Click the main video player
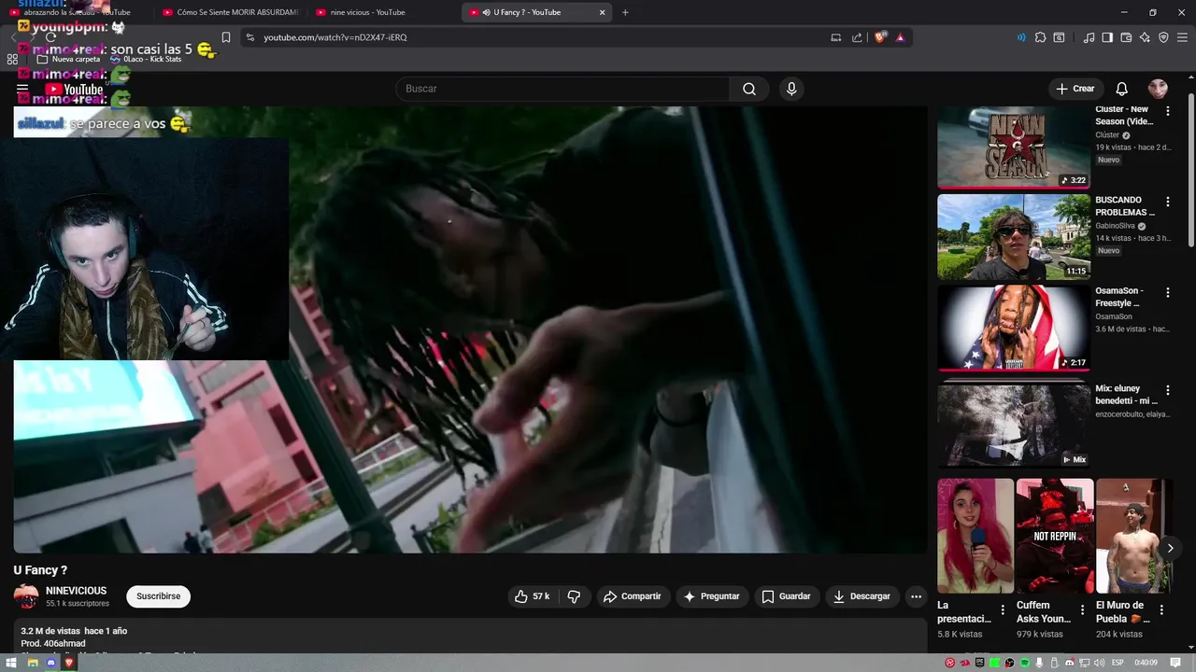This screenshot has height=672, width=1196. coord(470,329)
